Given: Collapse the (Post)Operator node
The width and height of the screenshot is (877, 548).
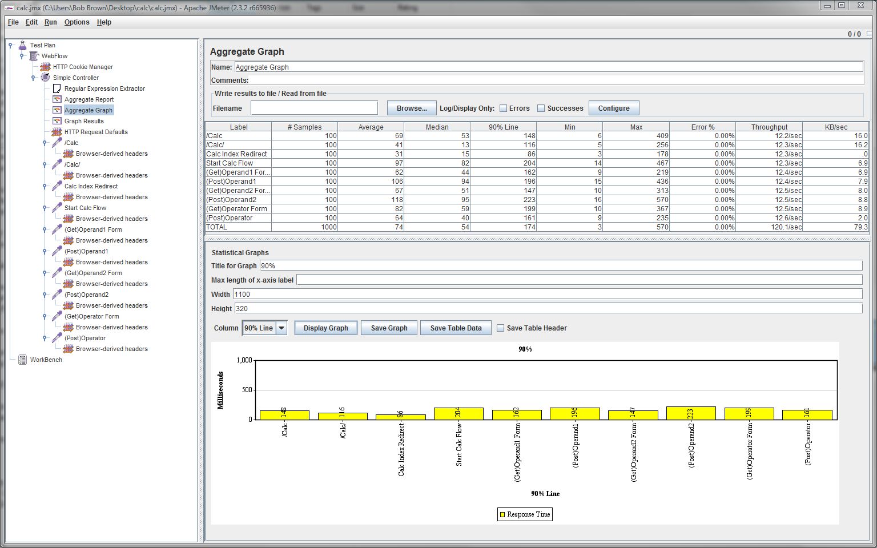Looking at the screenshot, I should [45, 338].
